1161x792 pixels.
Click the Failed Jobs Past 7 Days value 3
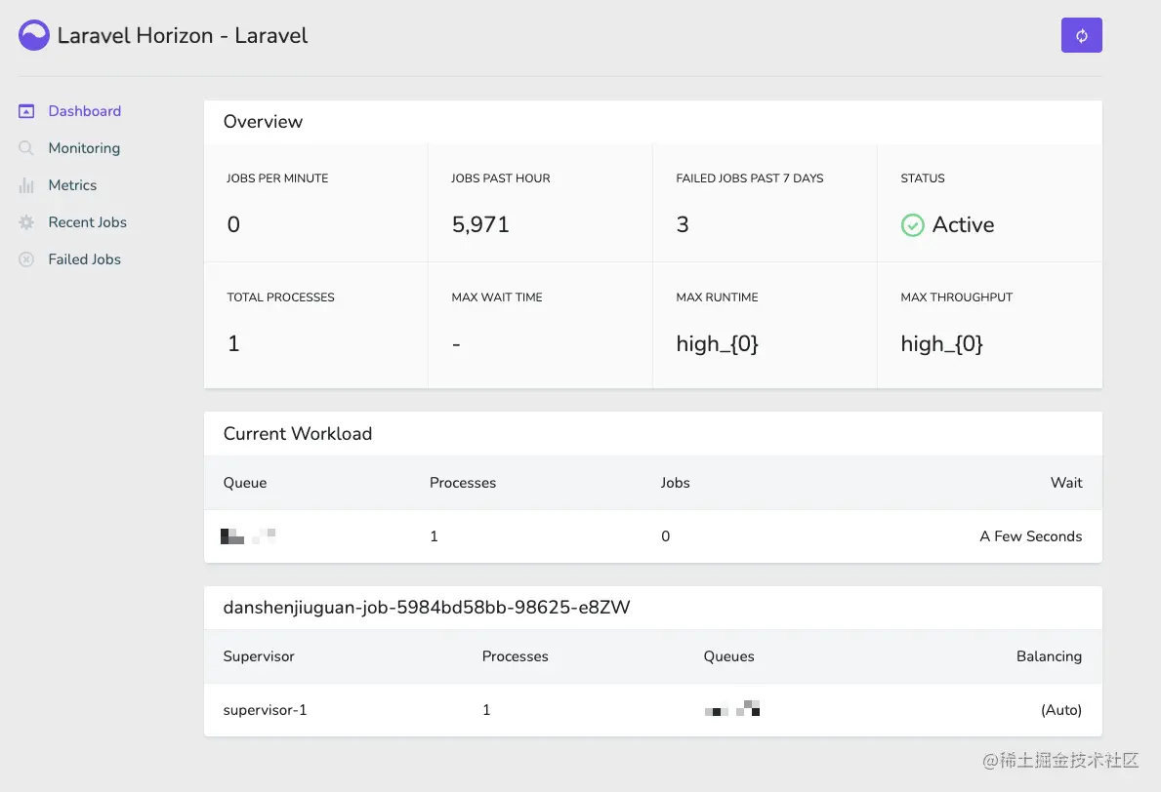coord(683,224)
